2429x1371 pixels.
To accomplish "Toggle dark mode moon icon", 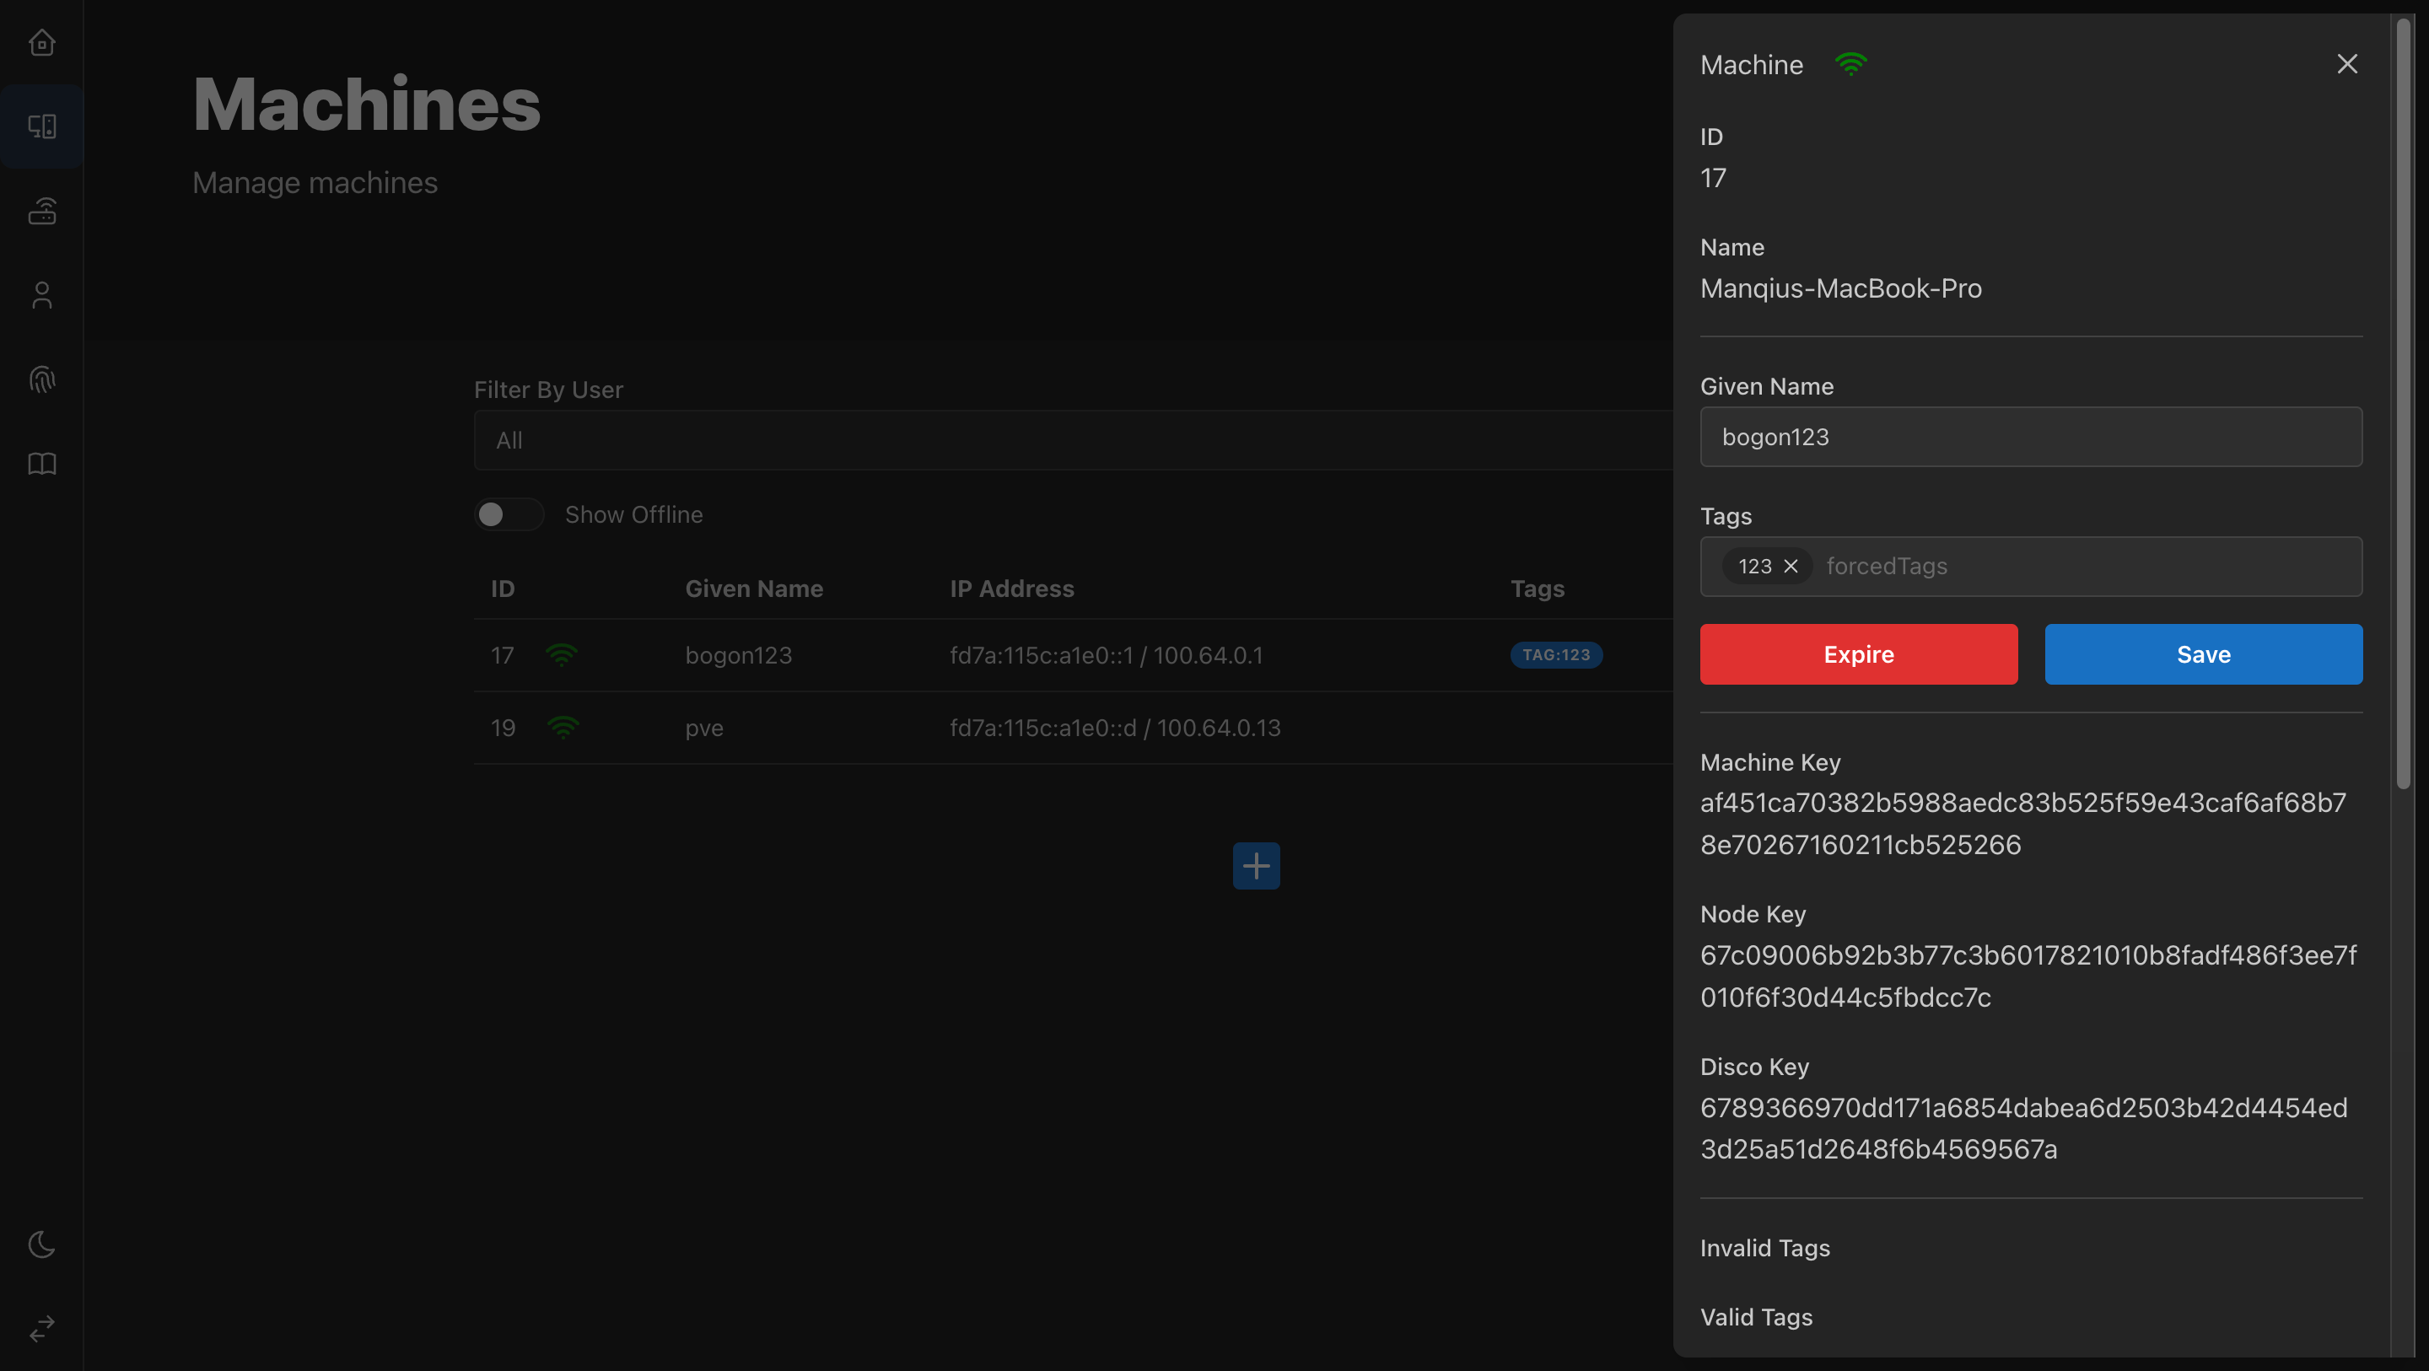I will (41, 1245).
